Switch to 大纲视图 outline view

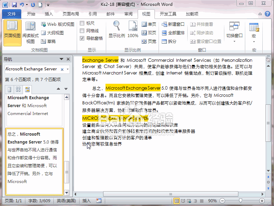52,33
